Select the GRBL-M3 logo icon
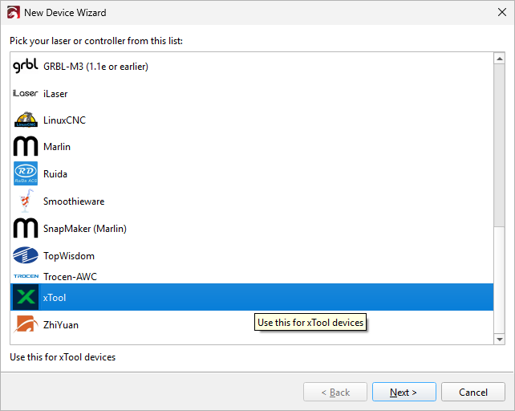 point(26,66)
